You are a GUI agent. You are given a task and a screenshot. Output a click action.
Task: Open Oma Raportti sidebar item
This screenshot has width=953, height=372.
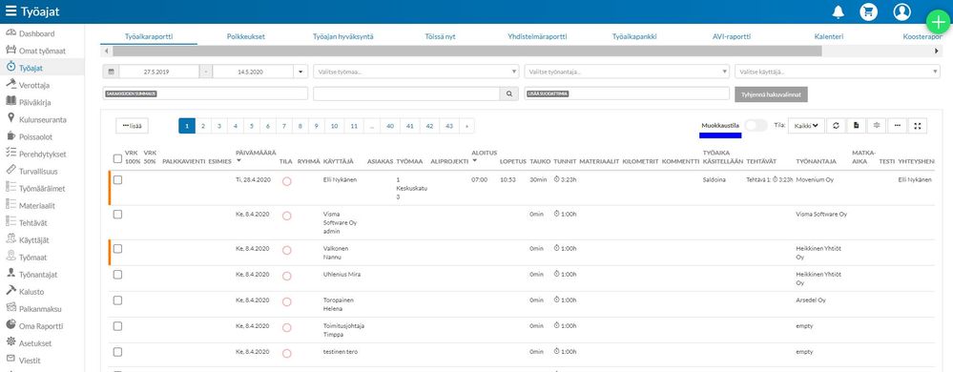[41, 326]
